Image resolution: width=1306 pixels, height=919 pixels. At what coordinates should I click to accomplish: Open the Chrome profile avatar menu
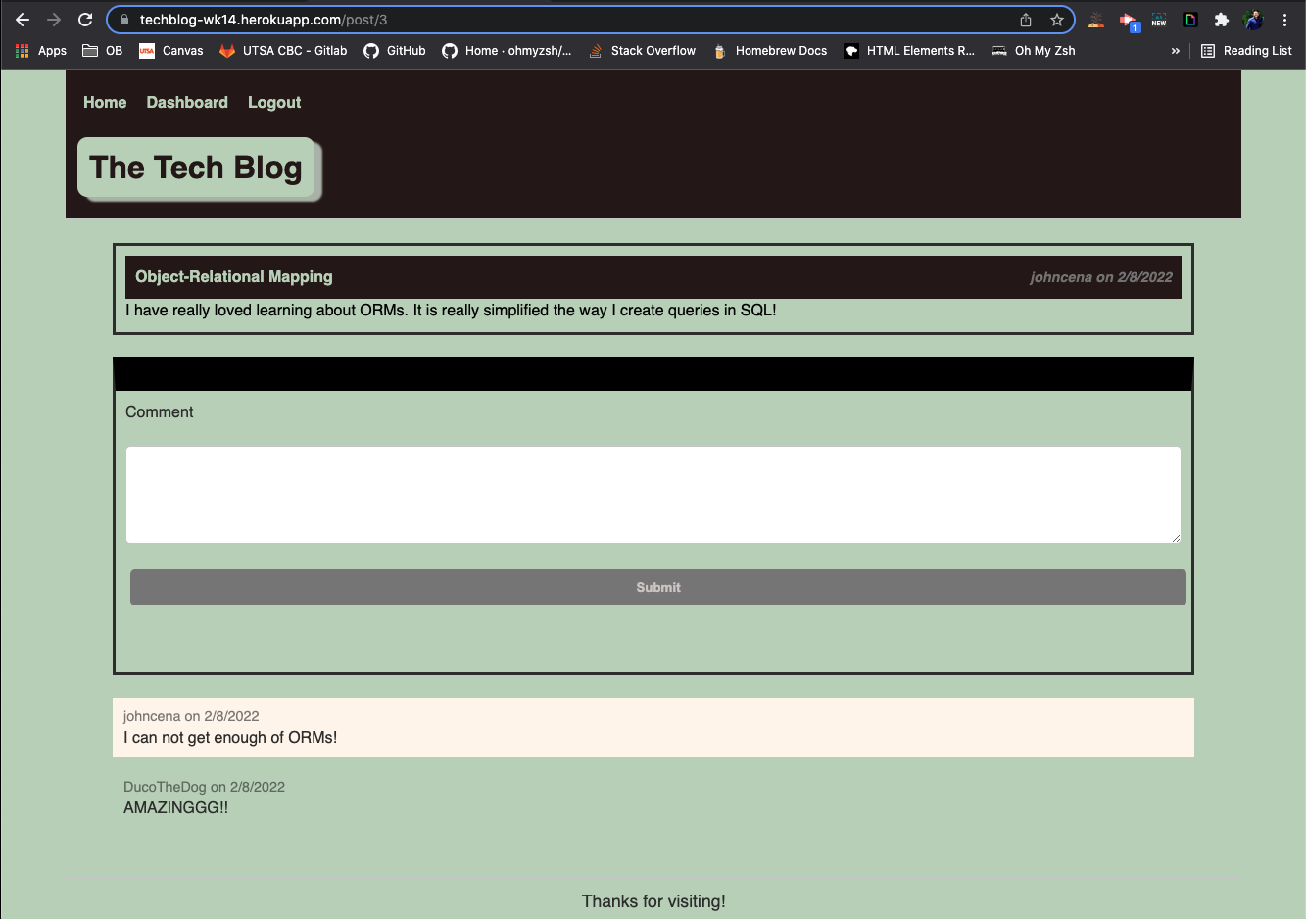pyautogui.click(x=1253, y=19)
